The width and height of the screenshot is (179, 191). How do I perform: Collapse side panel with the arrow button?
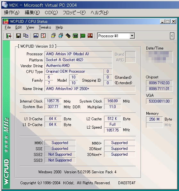tap(172, 36)
